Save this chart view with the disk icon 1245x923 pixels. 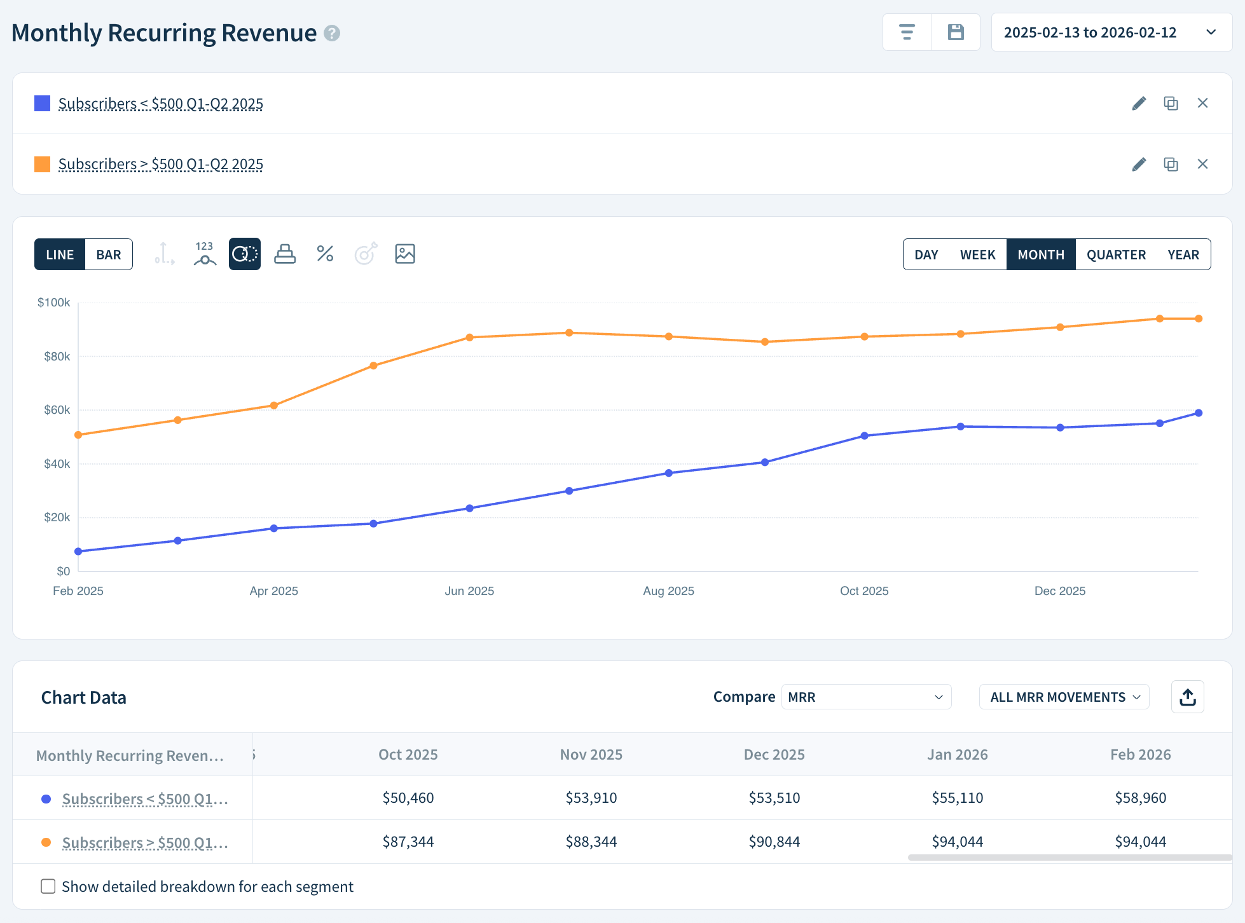pyautogui.click(x=956, y=32)
